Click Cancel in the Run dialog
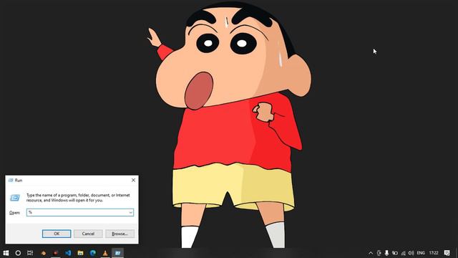Image resolution: width=458 pixels, height=258 pixels. point(88,234)
